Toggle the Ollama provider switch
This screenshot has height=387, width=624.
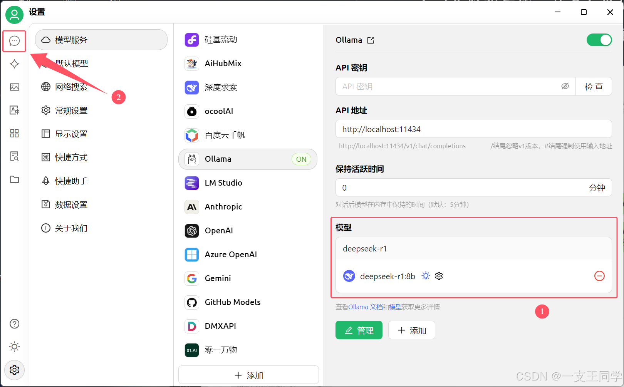click(599, 40)
